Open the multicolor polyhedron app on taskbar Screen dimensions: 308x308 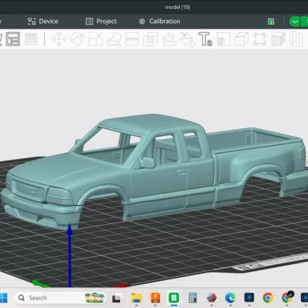coord(211,298)
